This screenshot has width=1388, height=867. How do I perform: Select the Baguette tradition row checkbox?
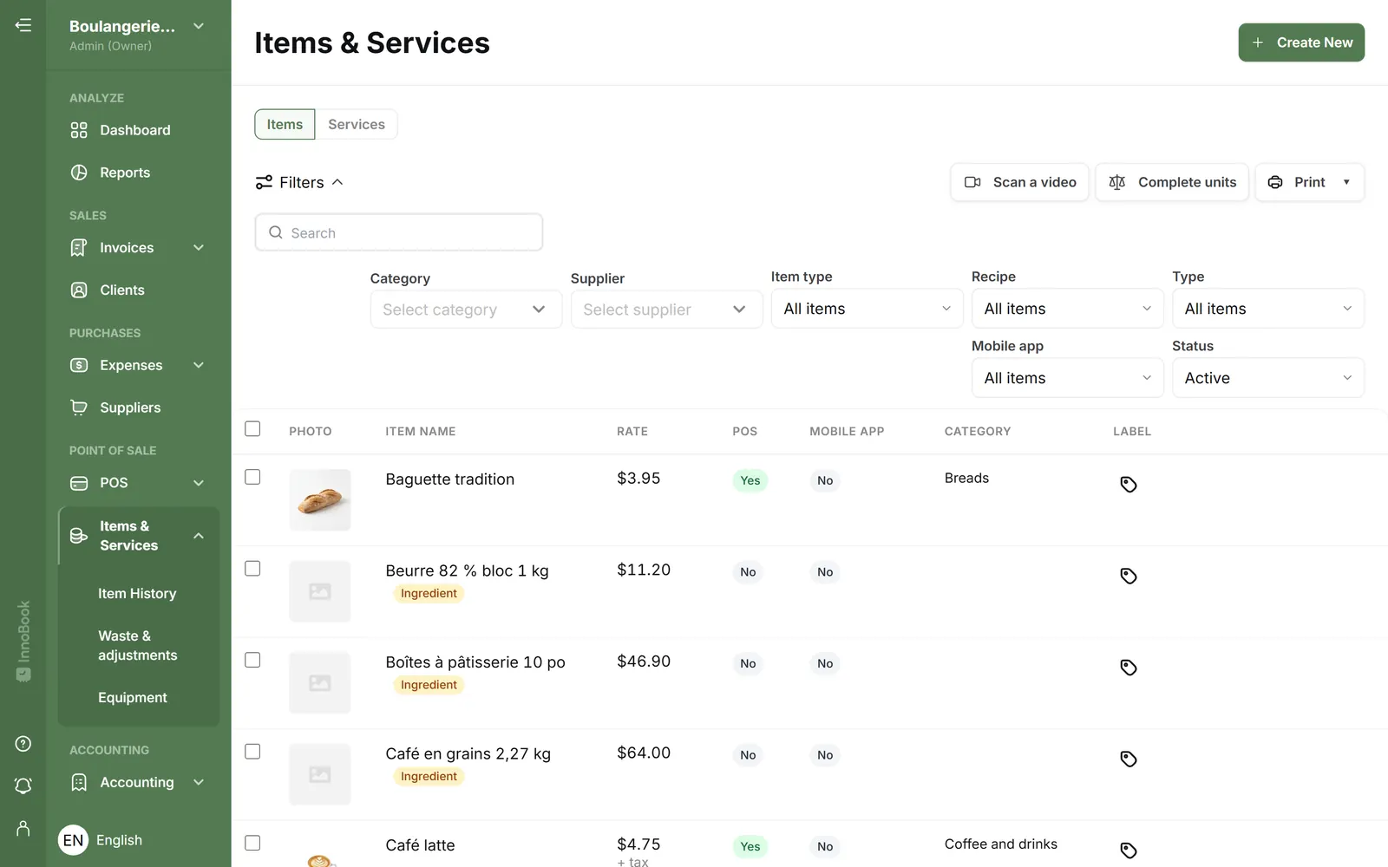(x=252, y=477)
